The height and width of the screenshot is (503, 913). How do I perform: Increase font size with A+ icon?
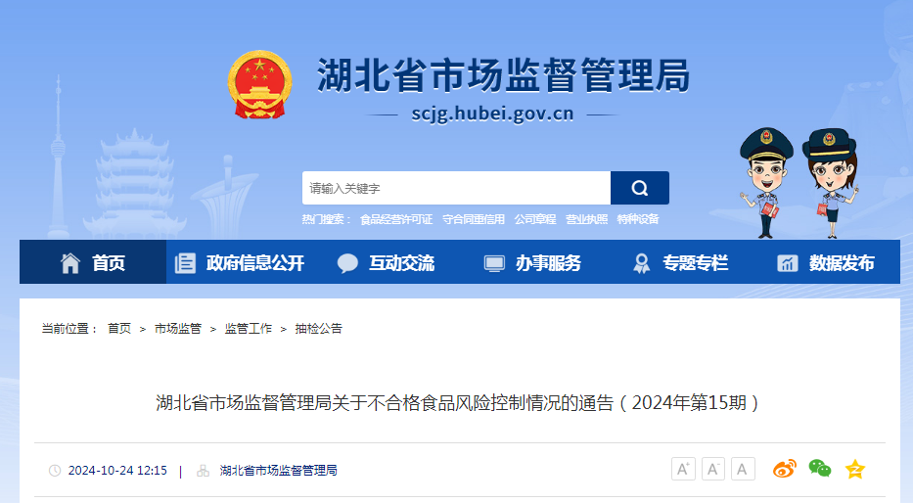coord(683,469)
